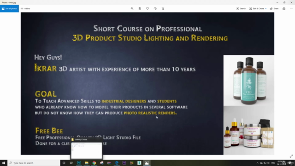
Task: Open Cortana circle icon on taskbar
Action: pos(64,163)
